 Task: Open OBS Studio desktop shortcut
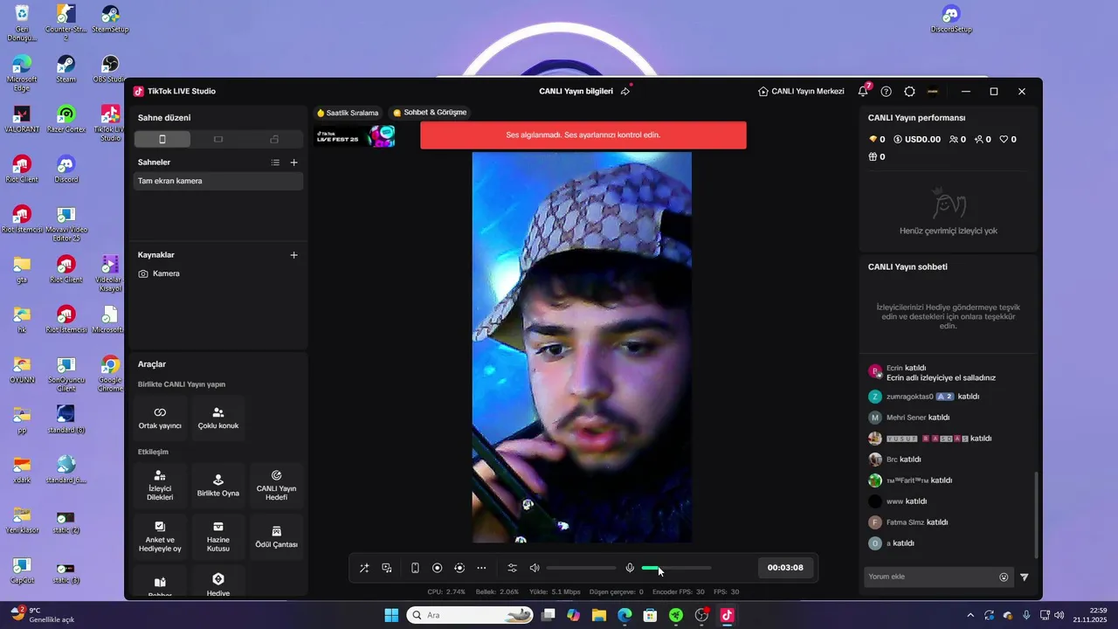click(x=110, y=69)
